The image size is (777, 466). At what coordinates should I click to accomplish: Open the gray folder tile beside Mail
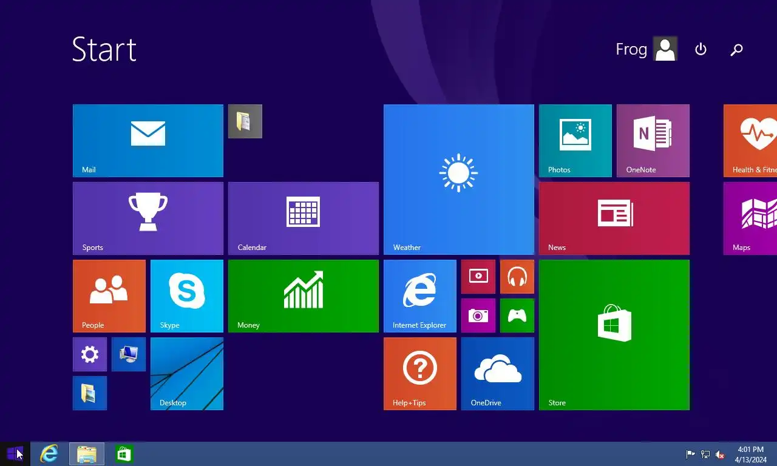[x=245, y=121]
